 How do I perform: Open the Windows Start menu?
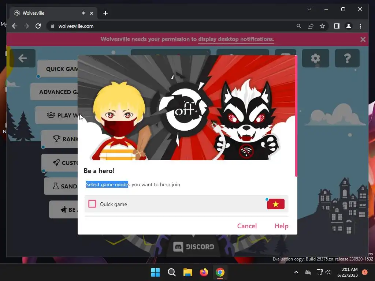[155, 272]
